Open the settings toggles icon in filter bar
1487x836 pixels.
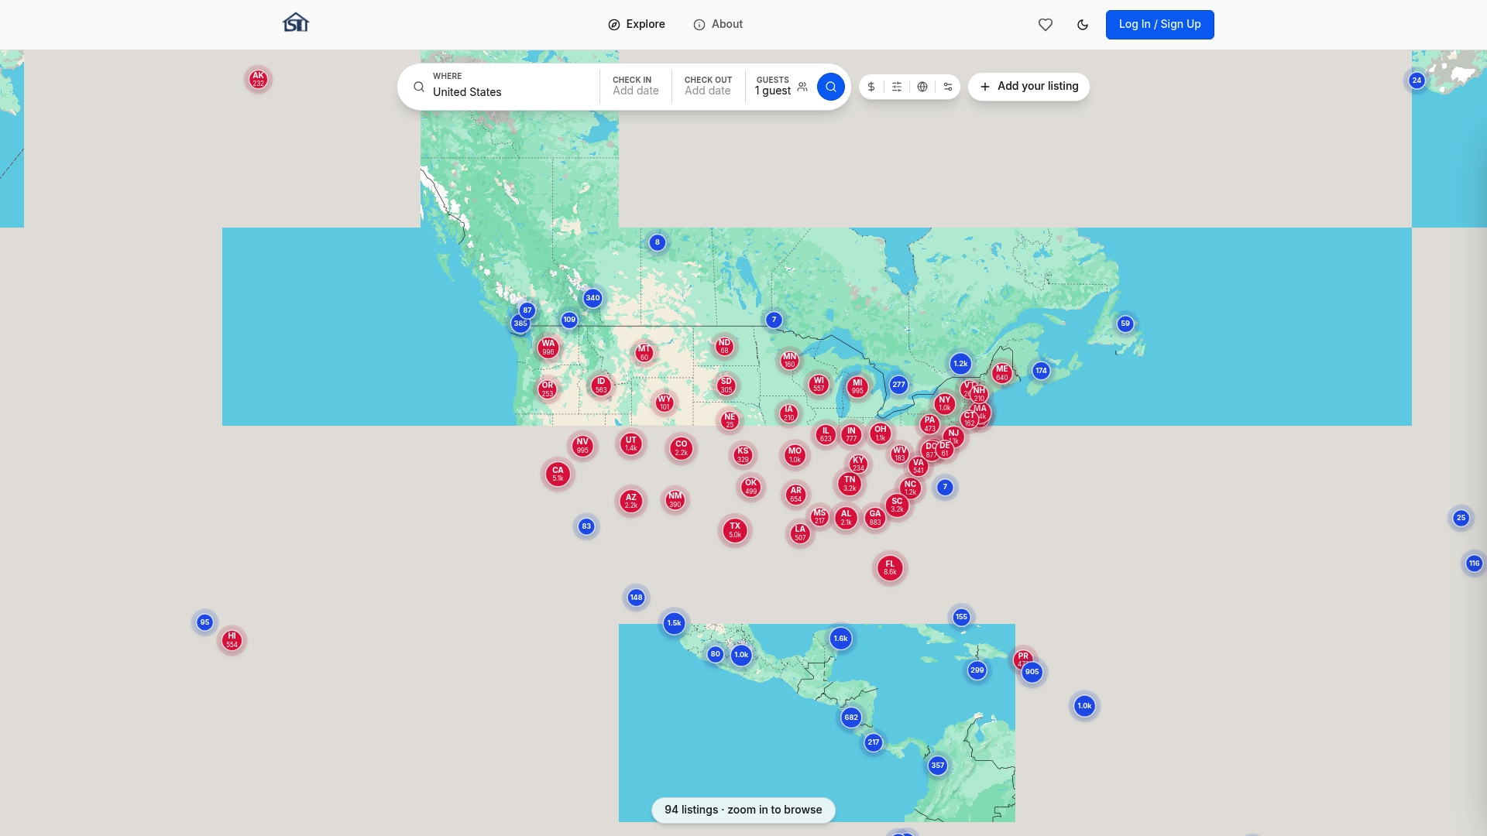(x=948, y=87)
